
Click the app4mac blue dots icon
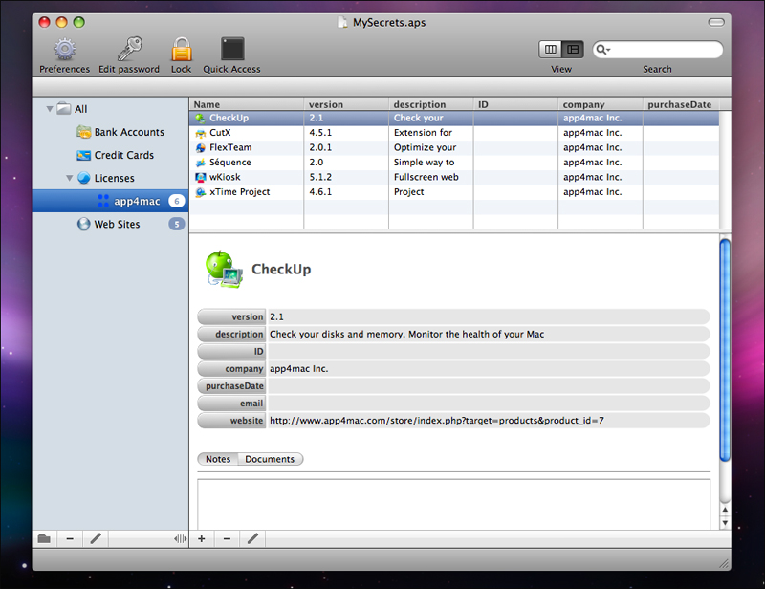tap(103, 201)
